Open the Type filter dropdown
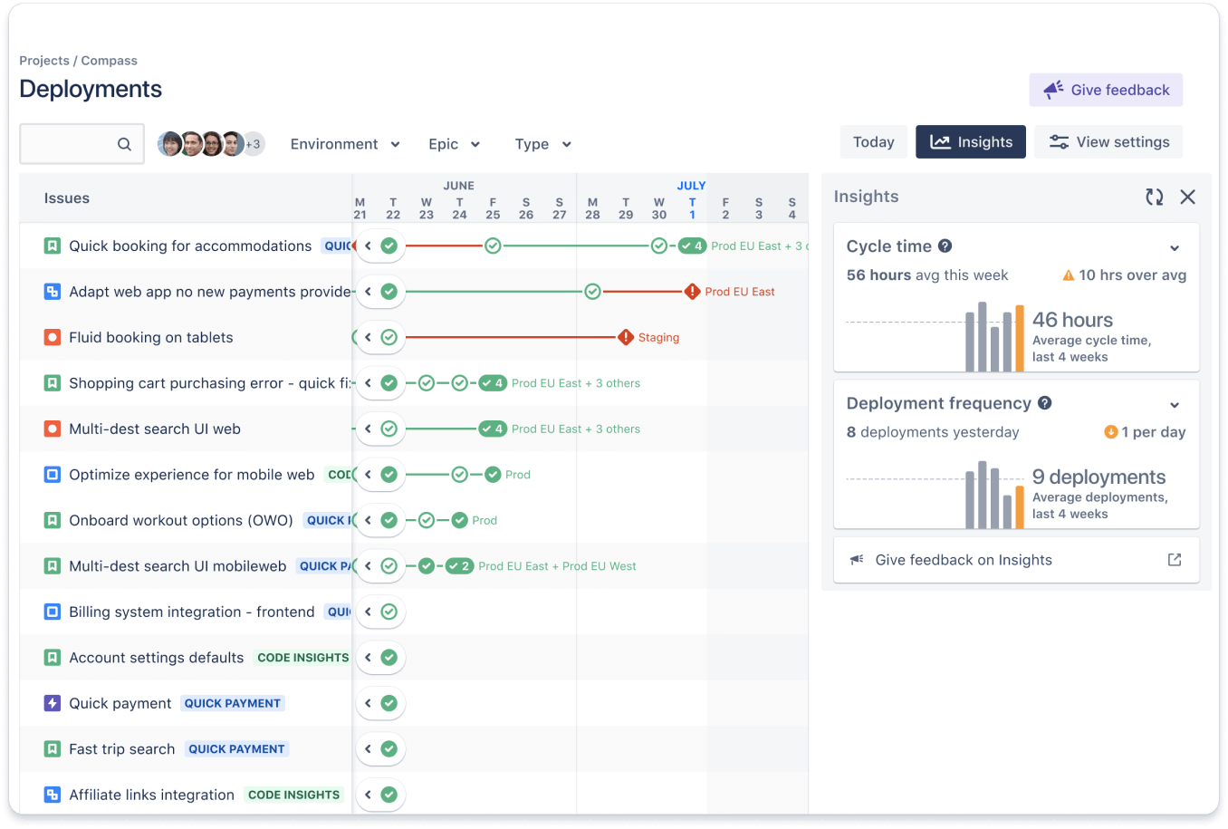The height and width of the screenshot is (829, 1228). 542,143
